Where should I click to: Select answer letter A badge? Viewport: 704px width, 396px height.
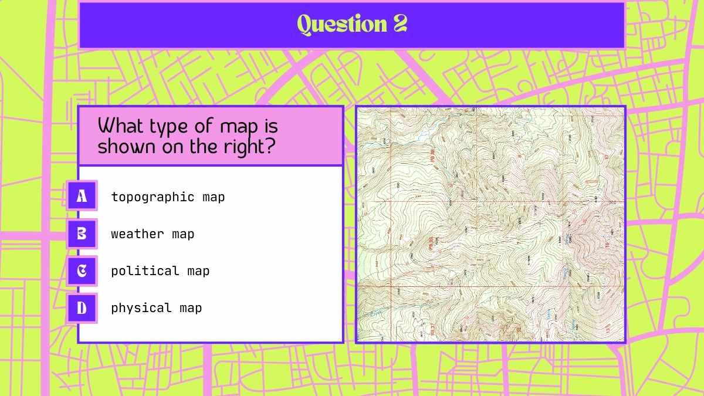coord(82,196)
